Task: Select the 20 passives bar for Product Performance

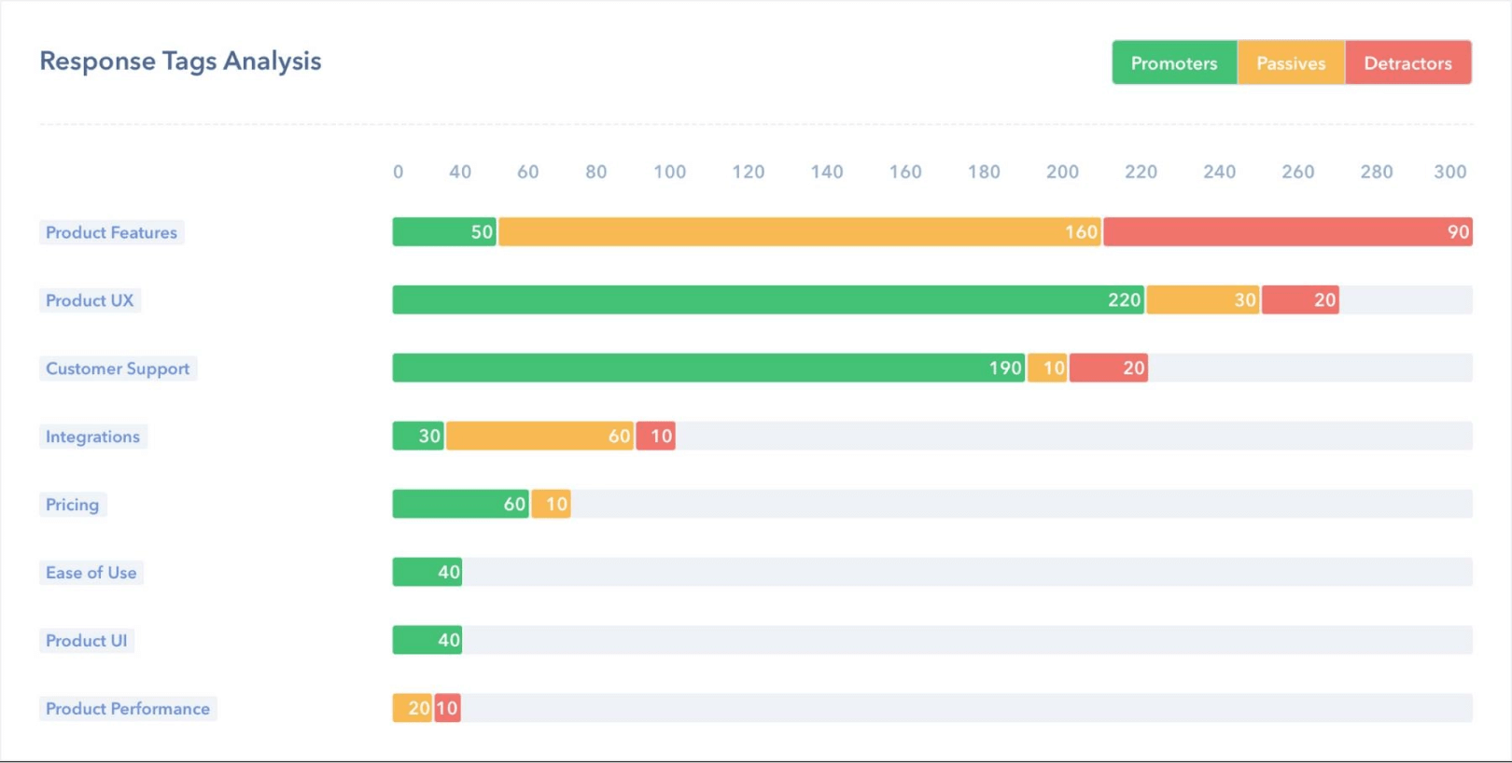Action: (412, 709)
